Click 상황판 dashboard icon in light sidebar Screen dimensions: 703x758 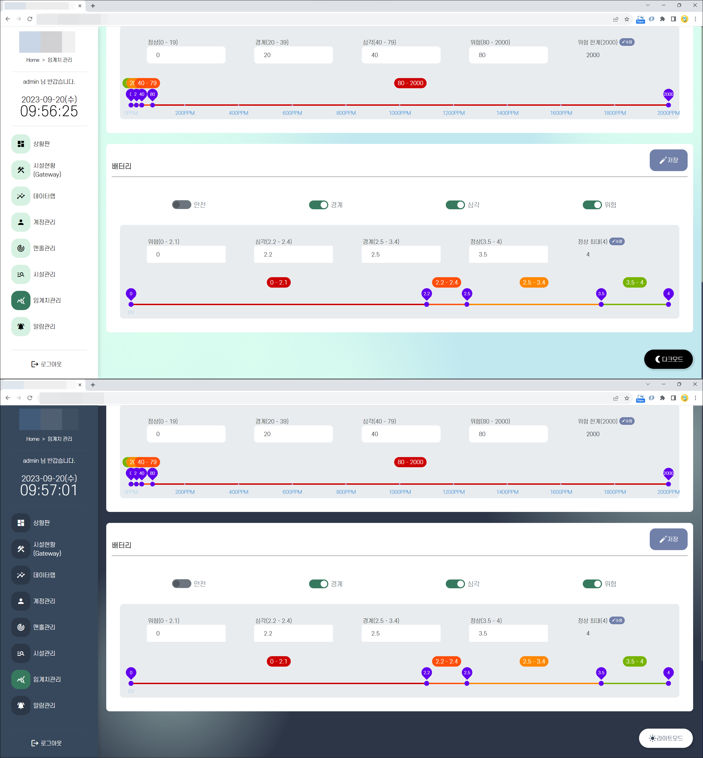click(21, 144)
